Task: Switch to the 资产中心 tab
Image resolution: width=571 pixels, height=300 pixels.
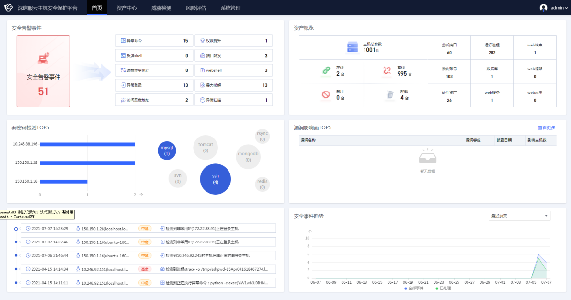Action: tap(126, 8)
